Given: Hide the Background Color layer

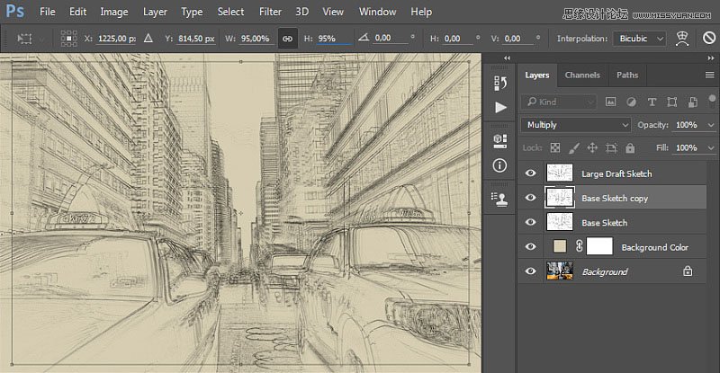Looking at the screenshot, I should pyautogui.click(x=530, y=246).
